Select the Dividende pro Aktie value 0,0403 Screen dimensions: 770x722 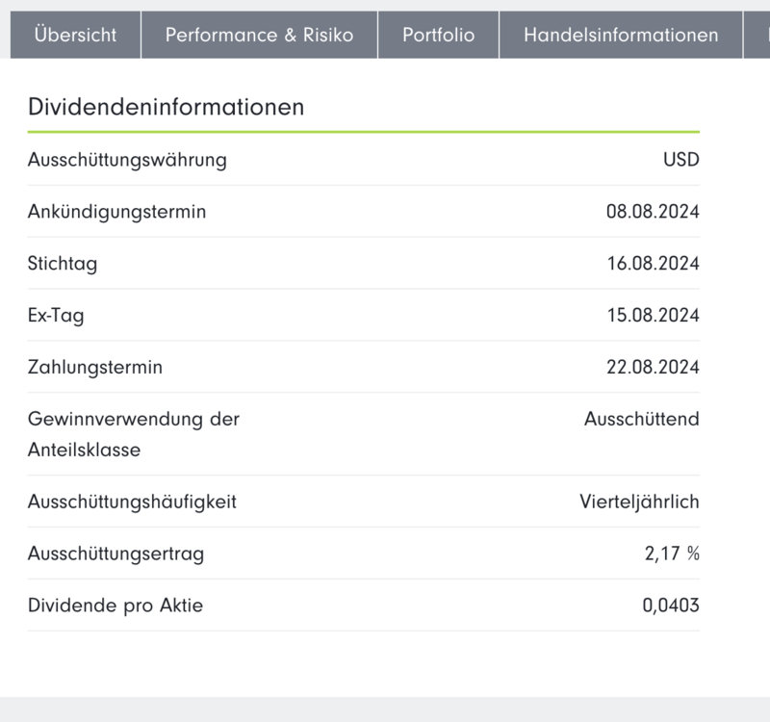pyautogui.click(x=670, y=606)
